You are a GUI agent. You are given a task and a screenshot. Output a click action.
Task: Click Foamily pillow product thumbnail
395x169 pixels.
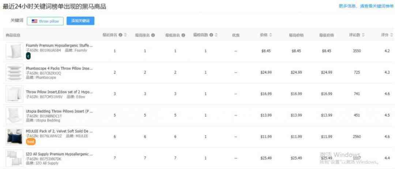(x=14, y=51)
